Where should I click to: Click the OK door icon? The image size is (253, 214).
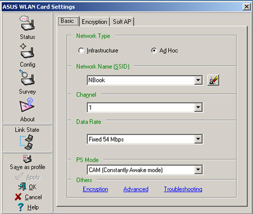pyautogui.click(x=22, y=186)
